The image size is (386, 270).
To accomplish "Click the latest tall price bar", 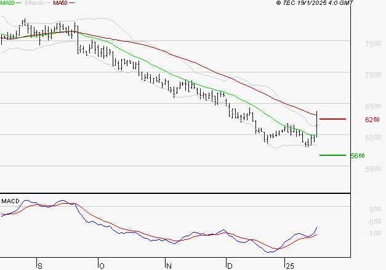I will pos(317,124).
